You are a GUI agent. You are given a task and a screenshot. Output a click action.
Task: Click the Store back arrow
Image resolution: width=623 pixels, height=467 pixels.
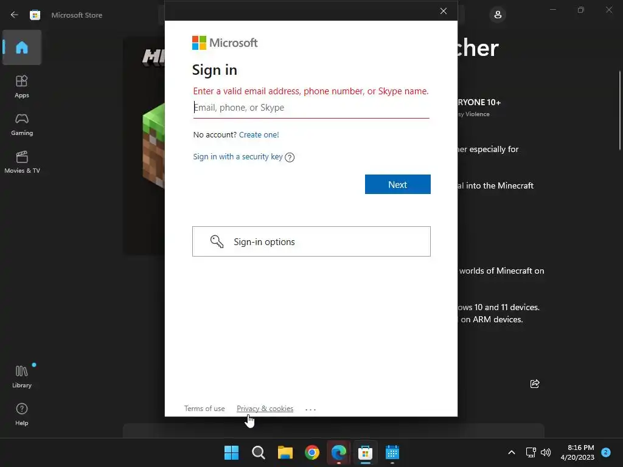[15, 15]
